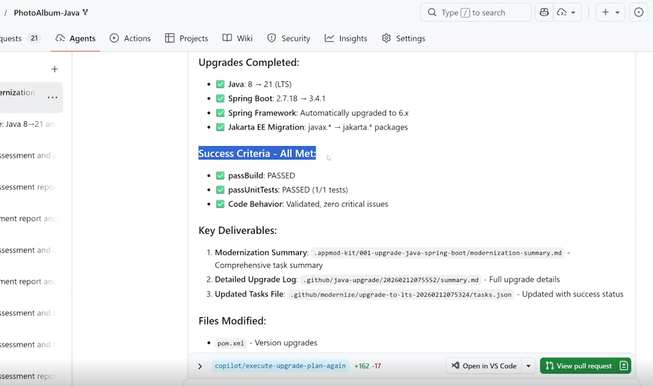Open the agents cloud dropdown in header
Viewport: 653px width, 386px height.
coord(566,13)
